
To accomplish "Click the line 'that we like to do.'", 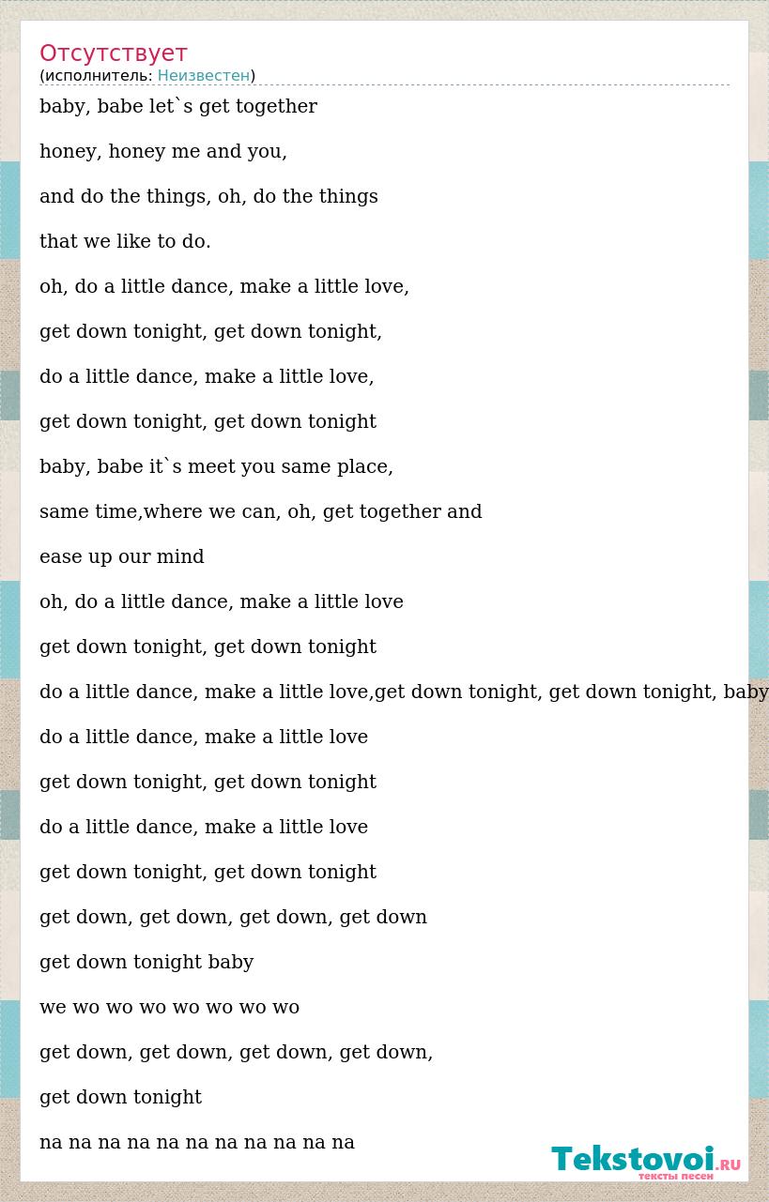I will click(125, 242).
